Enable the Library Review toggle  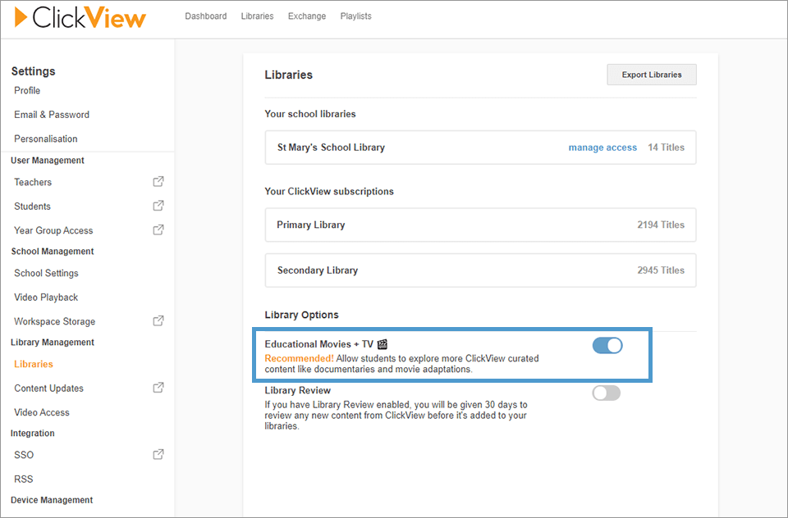(x=606, y=393)
